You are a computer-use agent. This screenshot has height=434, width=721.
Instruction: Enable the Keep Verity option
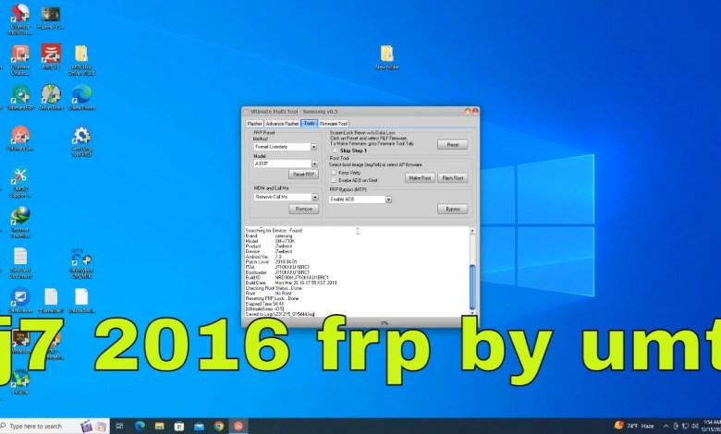(x=335, y=172)
